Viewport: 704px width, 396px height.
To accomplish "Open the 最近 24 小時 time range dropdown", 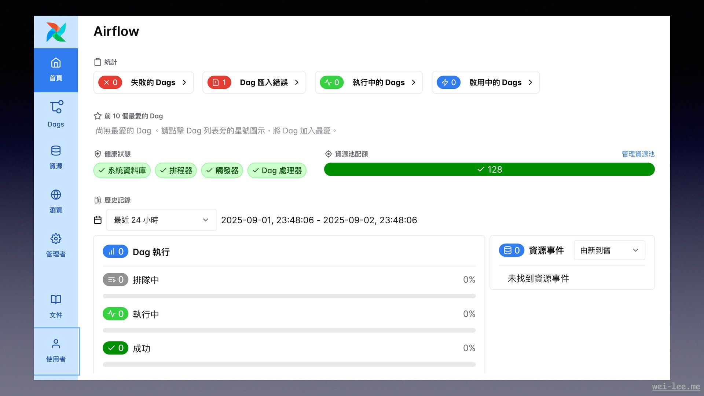I will pyautogui.click(x=161, y=220).
